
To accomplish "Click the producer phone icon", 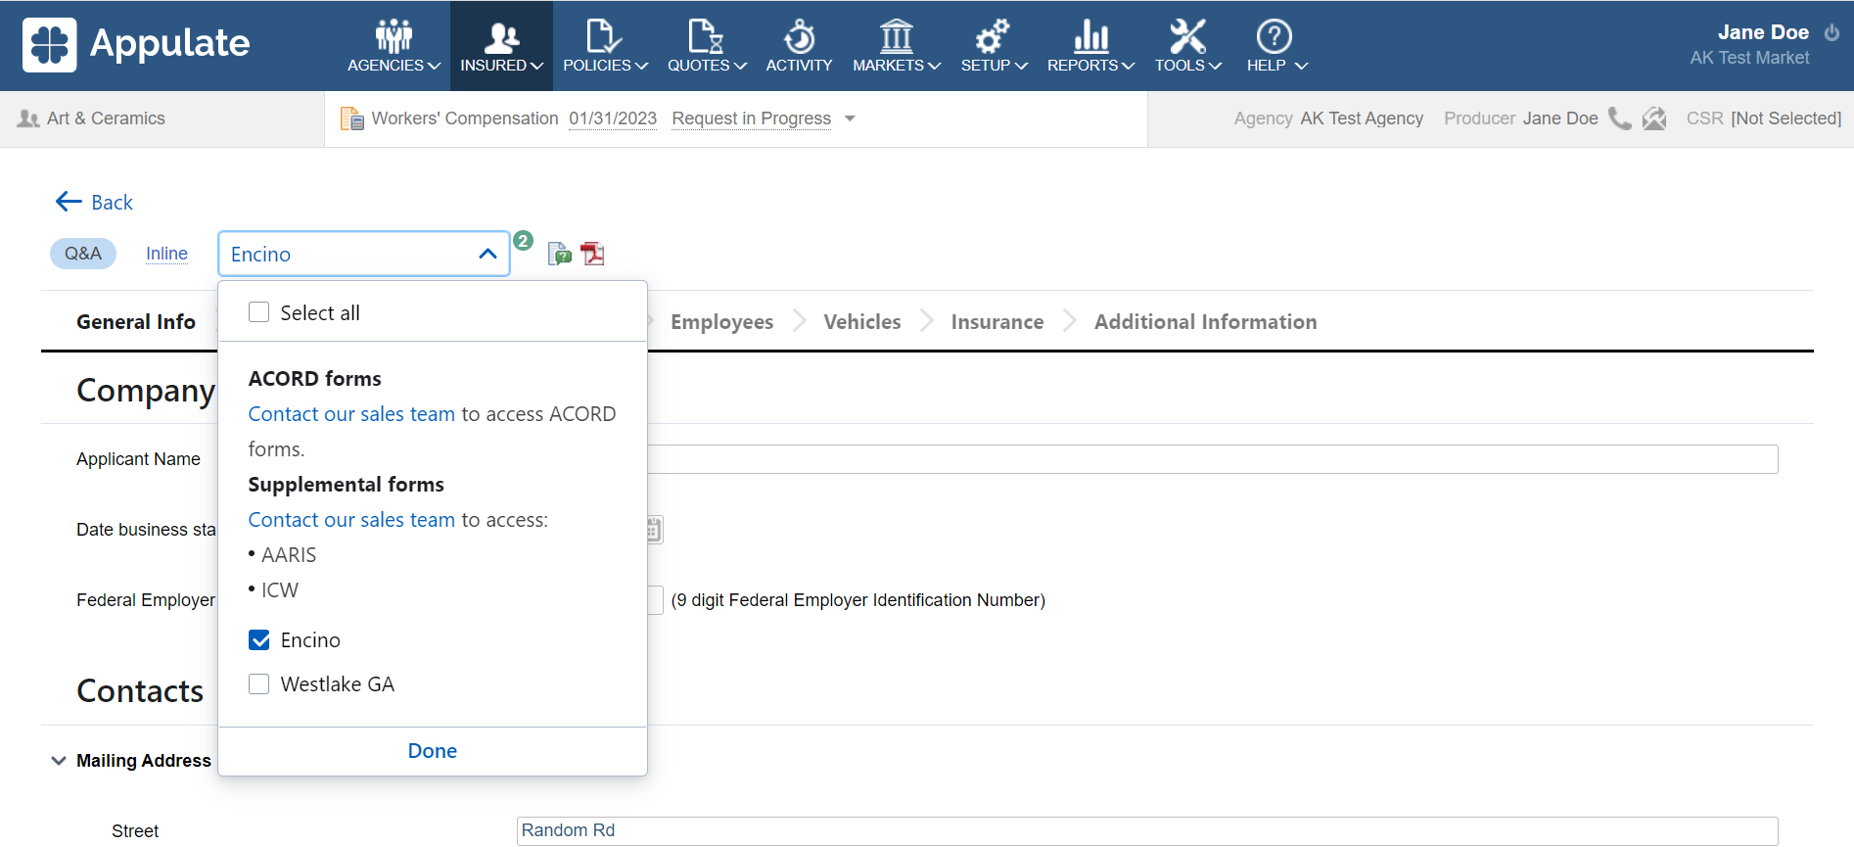I will click(1620, 118).
